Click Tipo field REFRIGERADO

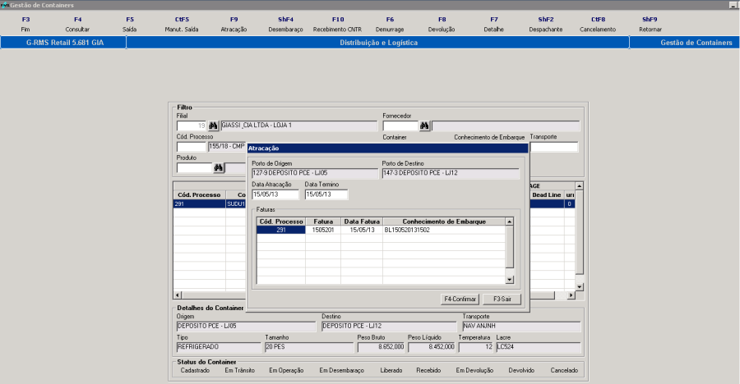pyautogui.click(x=219, y=347)
